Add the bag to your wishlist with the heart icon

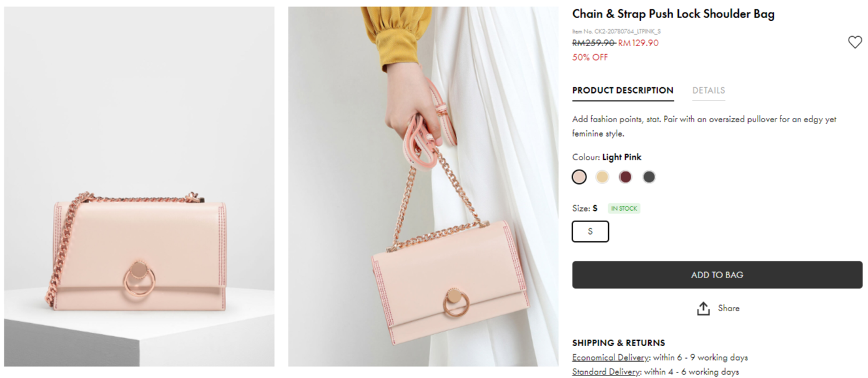pos(854,42)
